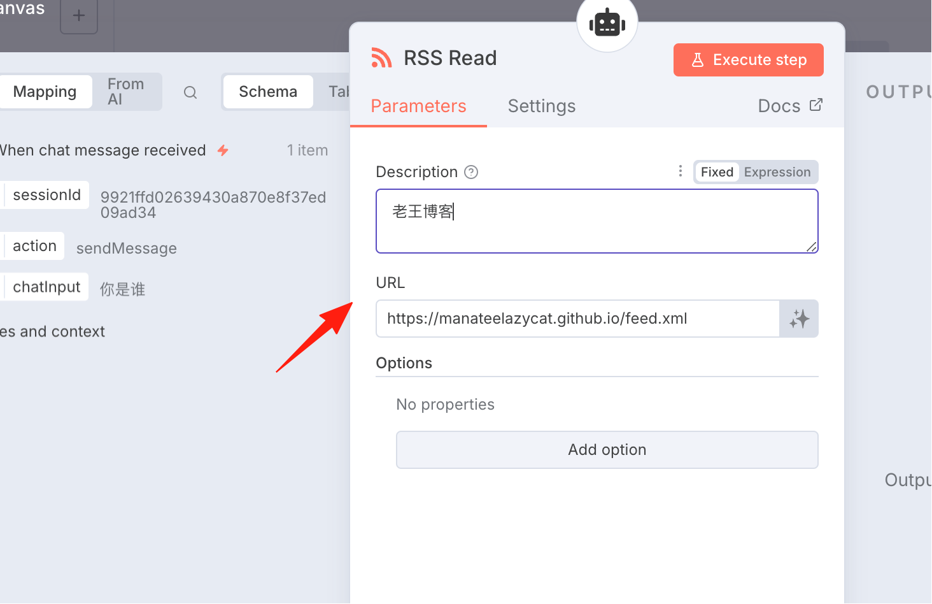Click the AI sparkle icon beside URL field

pos(799,319)
